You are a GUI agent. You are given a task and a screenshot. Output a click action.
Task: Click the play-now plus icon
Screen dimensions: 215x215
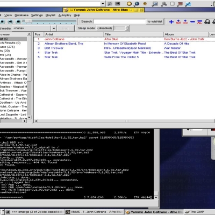point(185,21)
